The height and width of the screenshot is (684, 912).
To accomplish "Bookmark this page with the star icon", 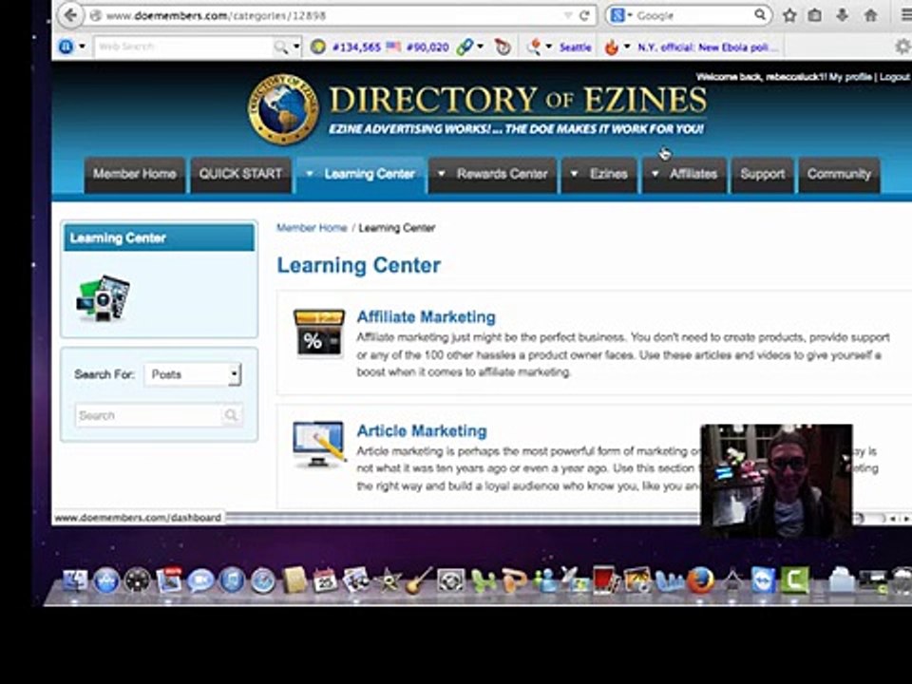I will click(x=789, y=16).
